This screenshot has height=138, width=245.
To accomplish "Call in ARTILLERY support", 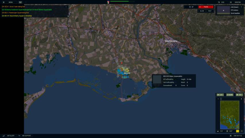I will tap(9, 136).
